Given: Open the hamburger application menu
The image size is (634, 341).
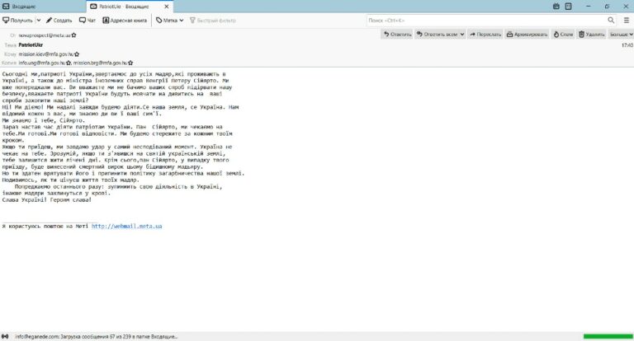Looking at the screenshot, I should click(x=627, y=20).
